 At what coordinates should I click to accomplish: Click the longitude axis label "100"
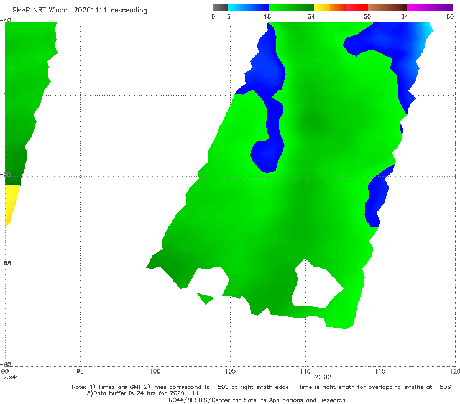click(155, 372)
